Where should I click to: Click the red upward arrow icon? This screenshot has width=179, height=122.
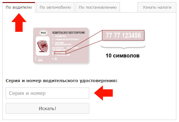pos(19,22)
